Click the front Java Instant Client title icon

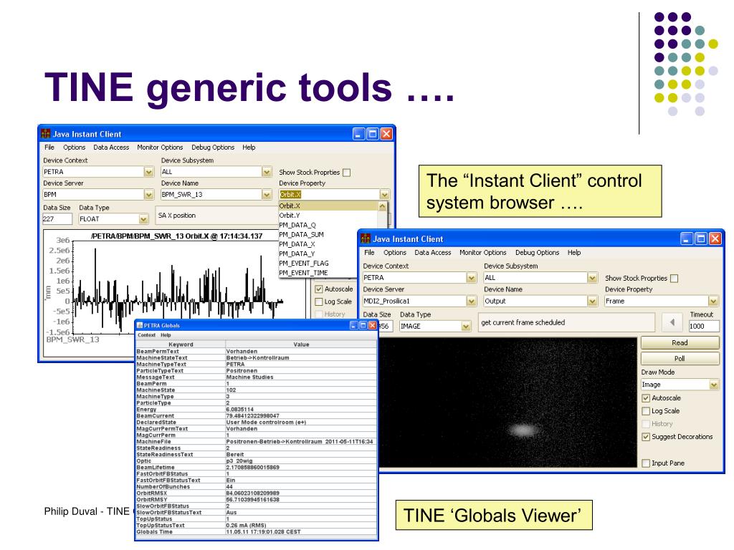point(366,239)
